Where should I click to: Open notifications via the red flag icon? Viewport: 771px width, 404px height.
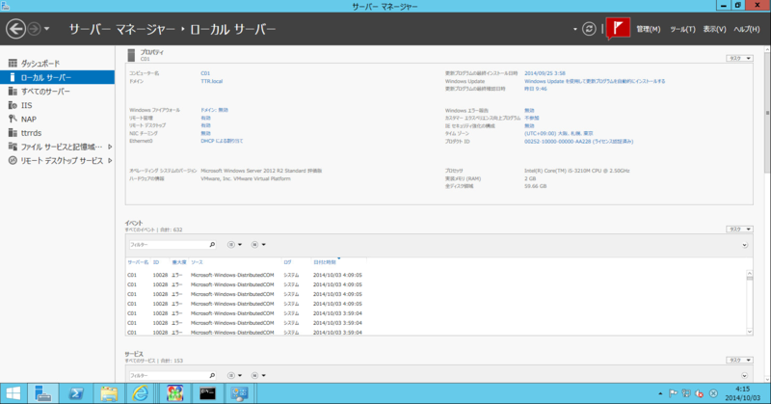[x=618, y=28]
